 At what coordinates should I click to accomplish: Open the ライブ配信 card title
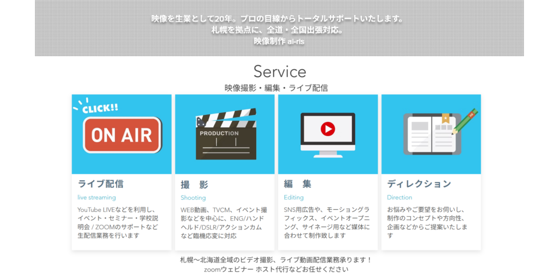coord(100,184)
